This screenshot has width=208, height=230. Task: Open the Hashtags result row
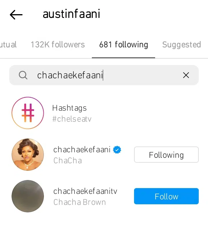tap(104, 113)
